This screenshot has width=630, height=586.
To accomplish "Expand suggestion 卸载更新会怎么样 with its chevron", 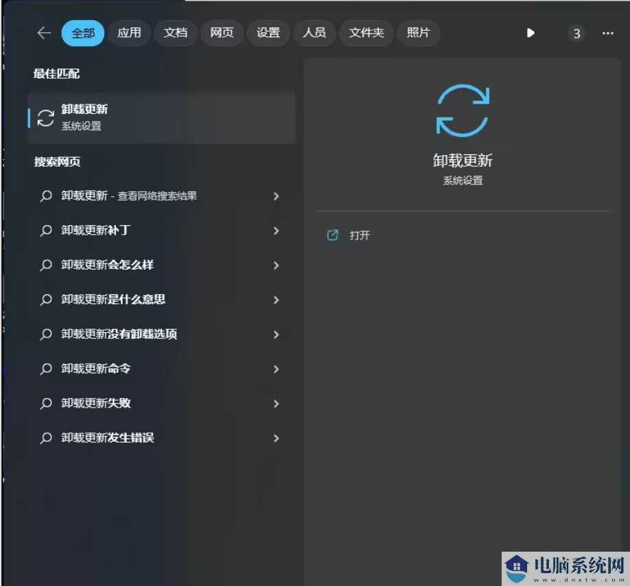I will tap(276, 266).
